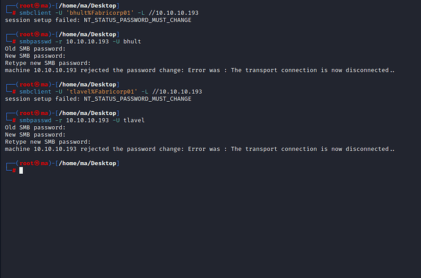The height and width of the screenshot is (278, 421).
Task: Click the username tlavel after the -U flag in smbpasswd
Action: tap(134, 120)
